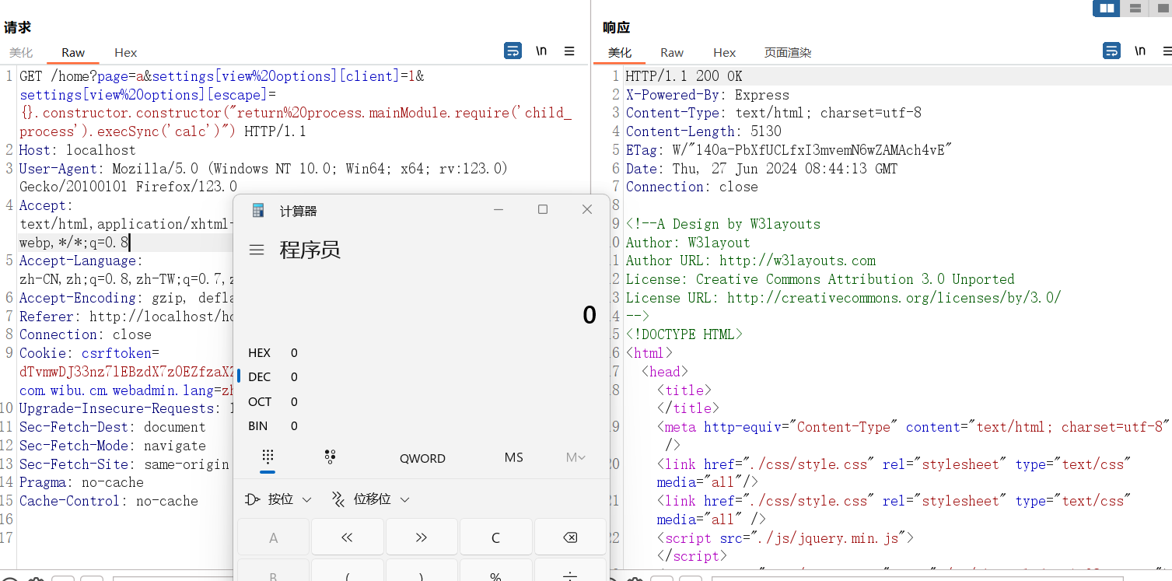Click 'X-Powered-By: Express' response header
The image size is (1172, 581).
(708, 95)
